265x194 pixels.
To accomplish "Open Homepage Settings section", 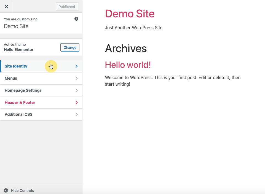I will 41,90.
